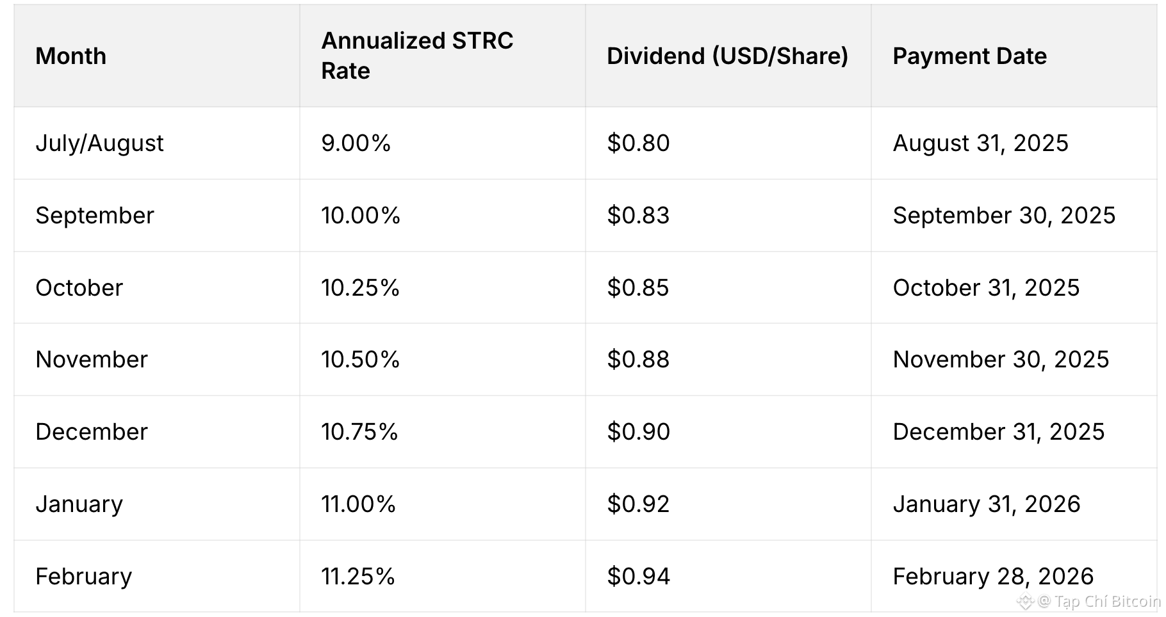Viewport: 1166px width, 617px height.
Task: Select the Payment Date column header
Action: [x=969, y=56]
